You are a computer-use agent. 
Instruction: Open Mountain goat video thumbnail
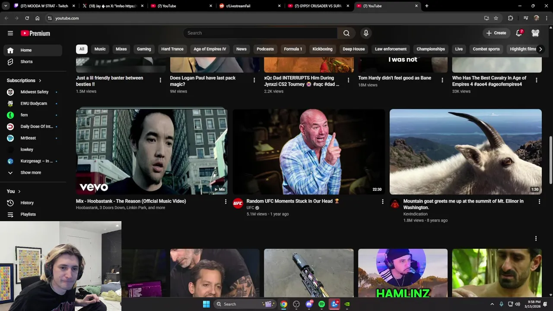click(465, 152)
